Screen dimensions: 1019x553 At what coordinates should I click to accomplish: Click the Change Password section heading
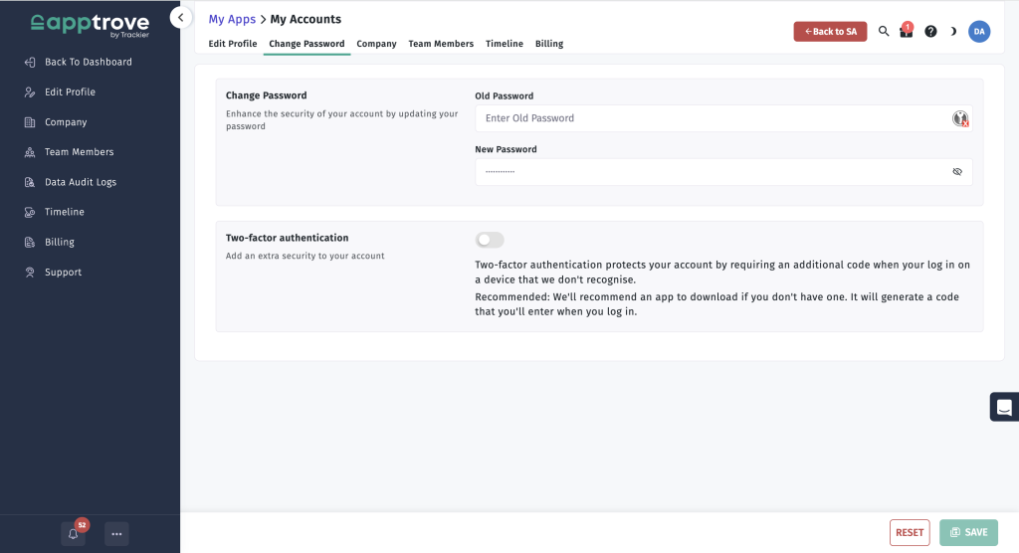click(267, 95)
